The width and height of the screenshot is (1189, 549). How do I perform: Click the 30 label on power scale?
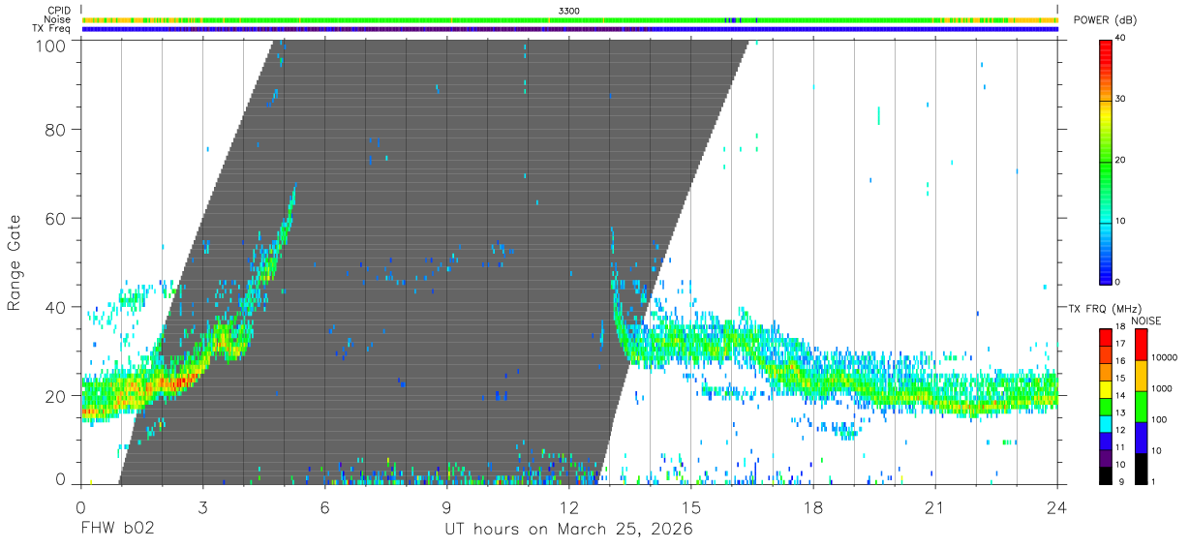pos(1121,100)
